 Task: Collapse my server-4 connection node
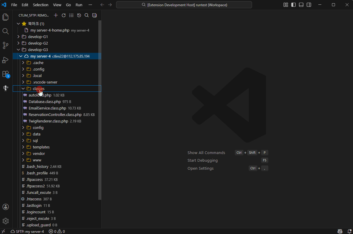(57, 56)
